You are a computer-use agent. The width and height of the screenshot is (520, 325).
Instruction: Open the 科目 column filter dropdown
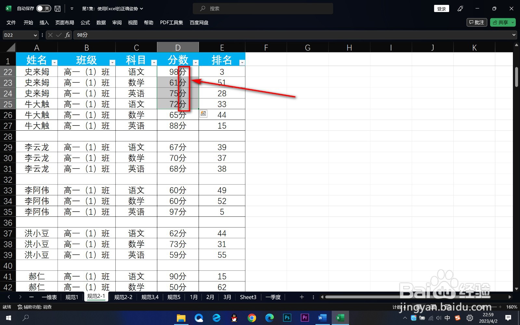pyautogui.click(x=154, y=62)
